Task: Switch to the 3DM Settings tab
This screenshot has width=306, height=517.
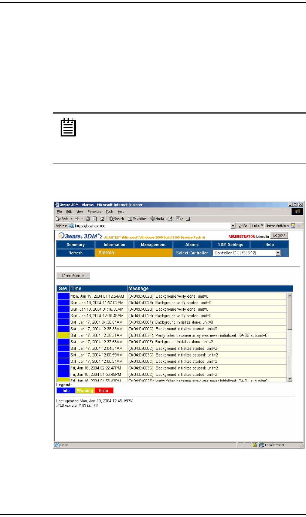Action: (x=231, y=244)
